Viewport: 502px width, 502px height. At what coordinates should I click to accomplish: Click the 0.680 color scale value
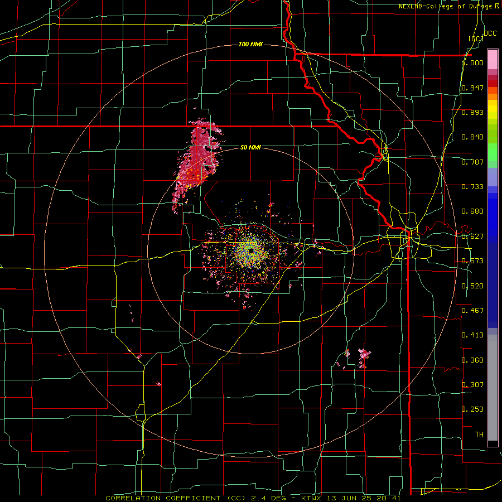[472, 211]
